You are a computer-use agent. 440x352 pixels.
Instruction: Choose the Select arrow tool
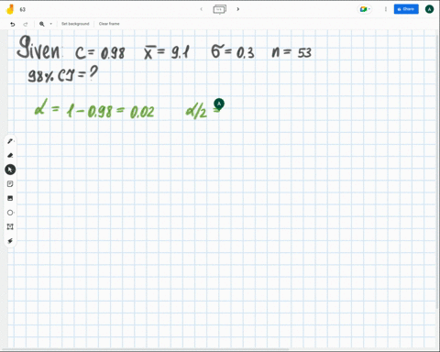(10, 170)
